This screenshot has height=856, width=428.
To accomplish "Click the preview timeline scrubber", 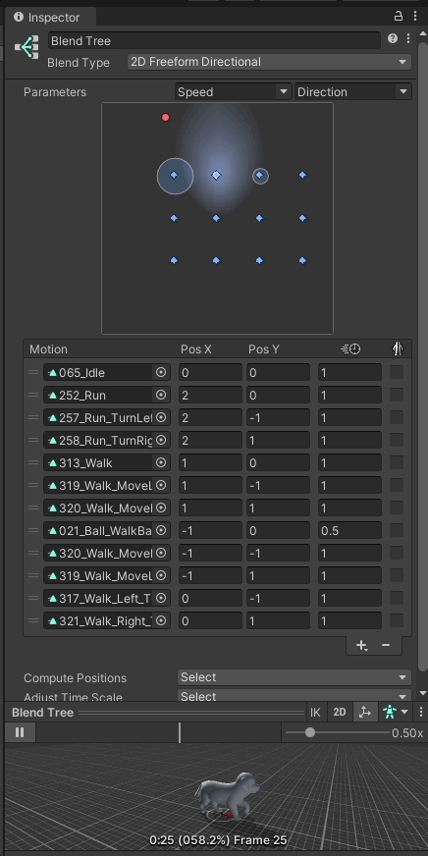I will point(180,732).
